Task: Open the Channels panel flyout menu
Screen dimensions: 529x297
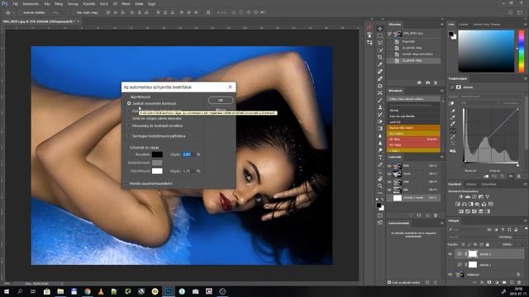Action: click(x=441, y=157)
